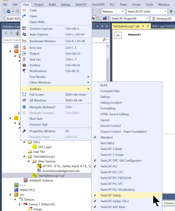
Task: Click the Task List clipboard icon
Action: click(x=24, y=59)
